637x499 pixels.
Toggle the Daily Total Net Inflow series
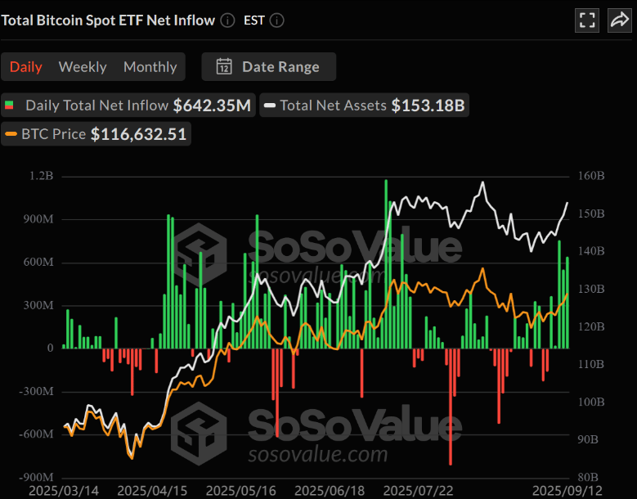tap(129, 106)
